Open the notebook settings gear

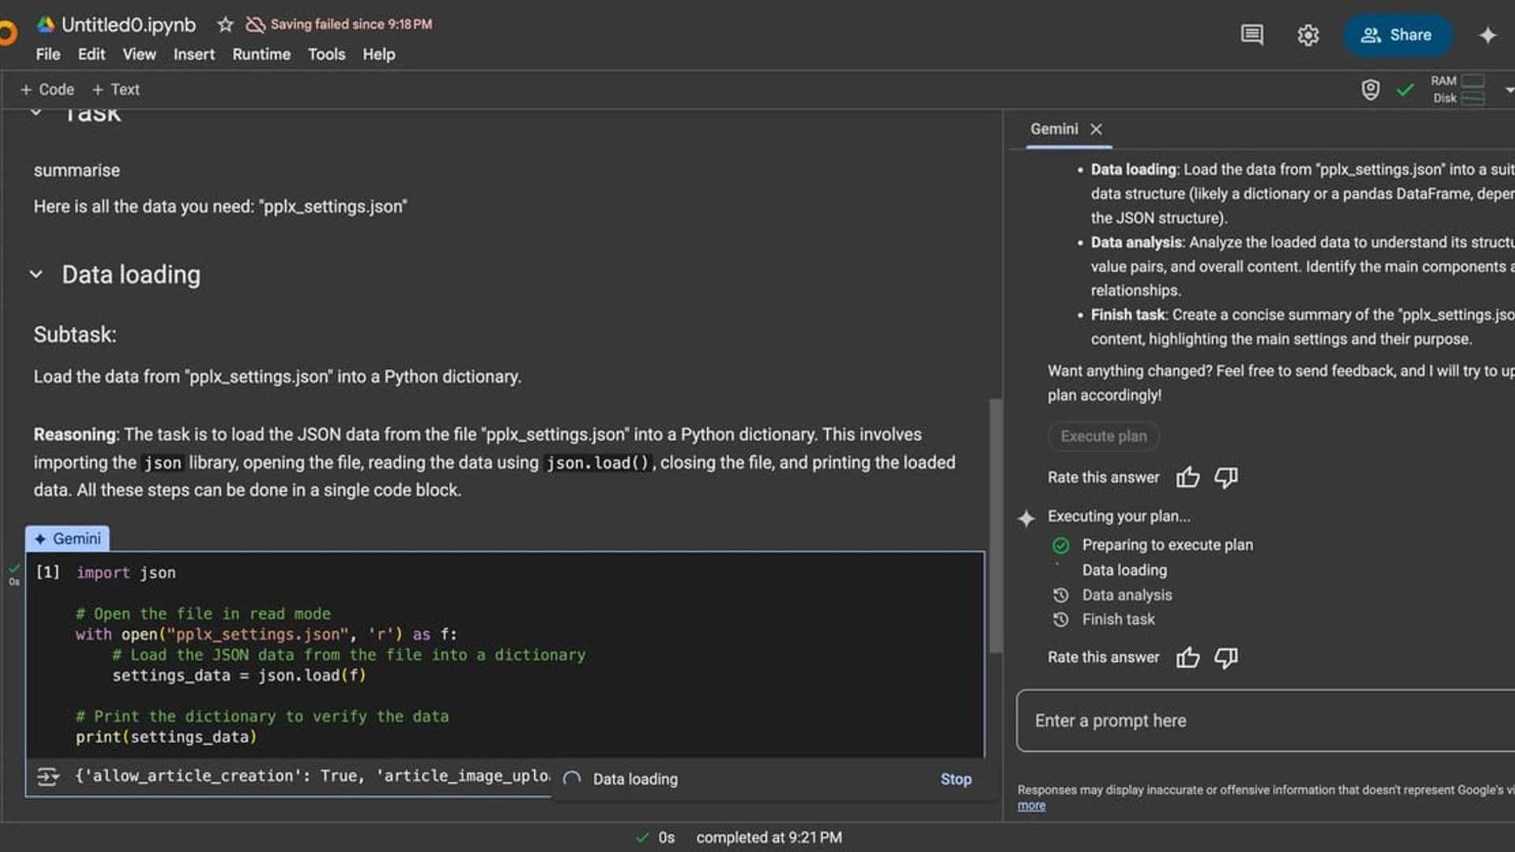(1308, 35)
